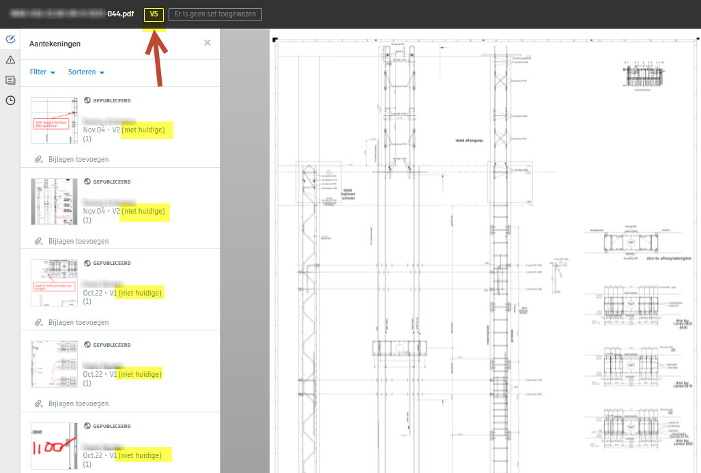Click paperclip icon under fourth markup
701x473 pixels.
coord(39,403)
